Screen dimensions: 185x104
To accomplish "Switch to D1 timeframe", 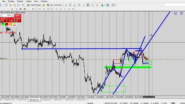I will pos(65,9).
